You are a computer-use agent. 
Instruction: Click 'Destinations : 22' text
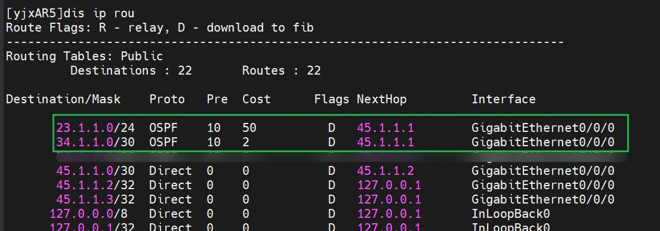click(x=131, y=70)
